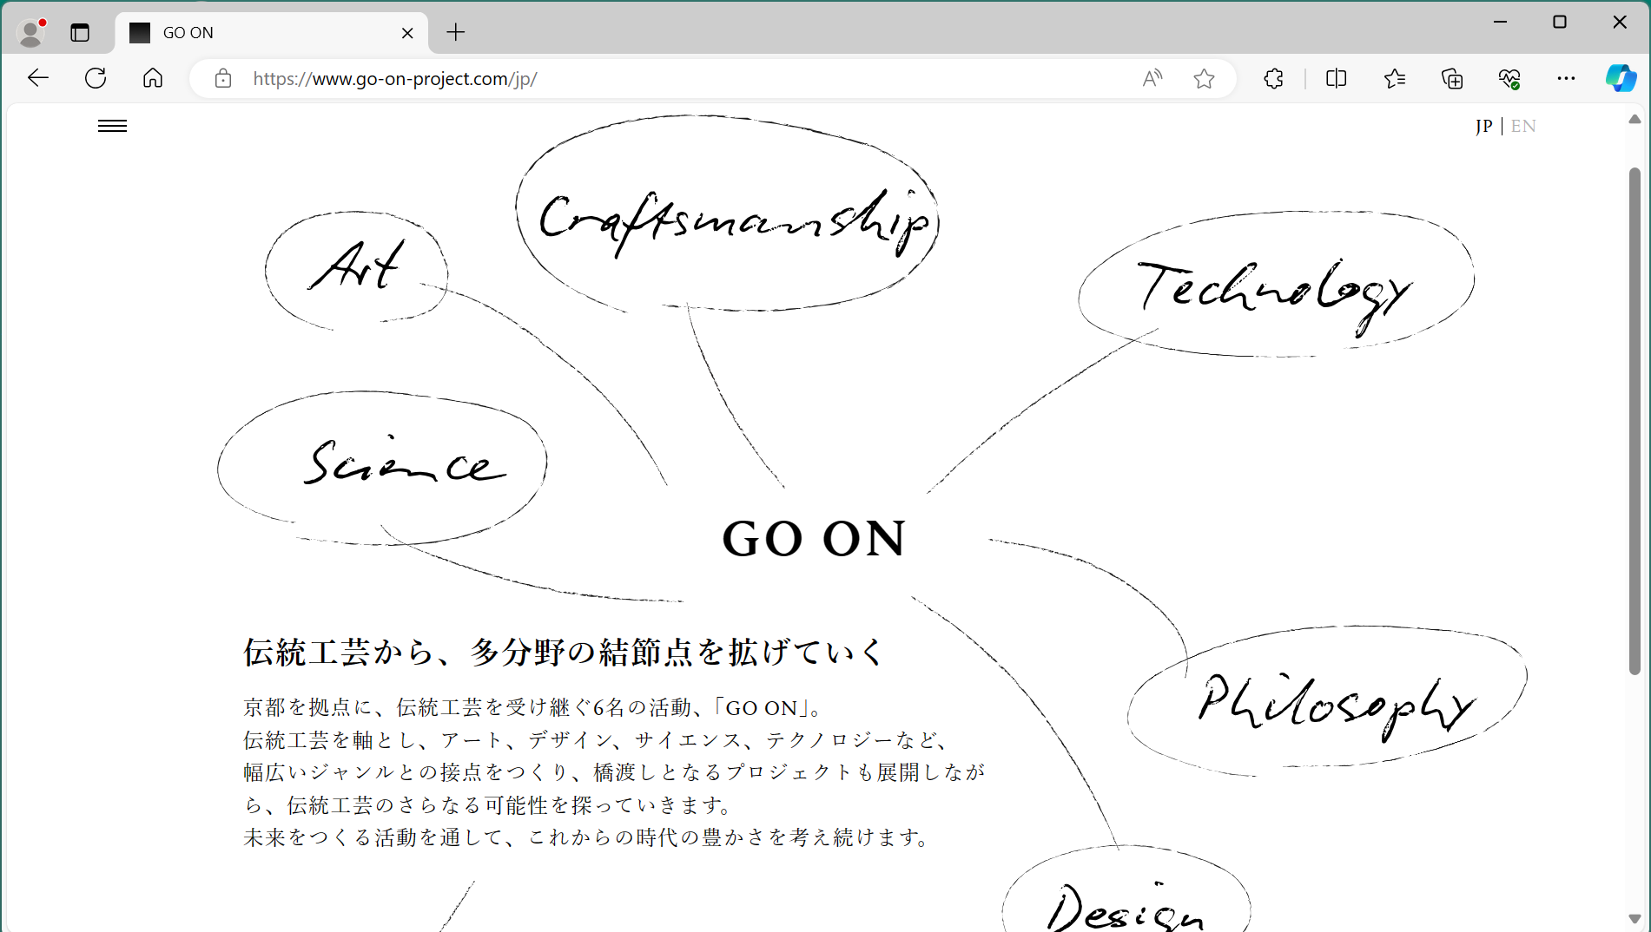Click the address bar URL

(x=608, y=79)
